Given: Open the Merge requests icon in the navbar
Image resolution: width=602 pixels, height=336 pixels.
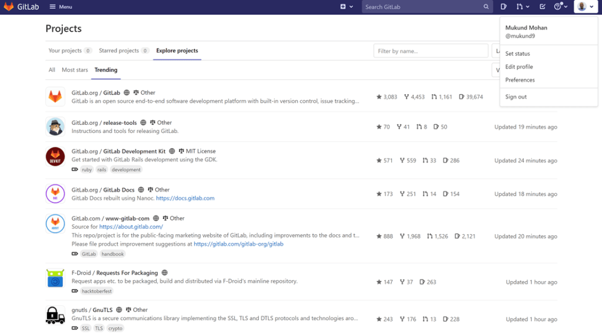Looking at the screenshot, I should pyautogui.click(x=520, y=7).
